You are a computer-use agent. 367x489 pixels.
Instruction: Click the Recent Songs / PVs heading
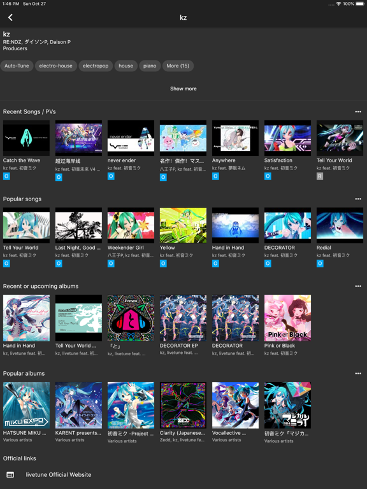[29, 111]
